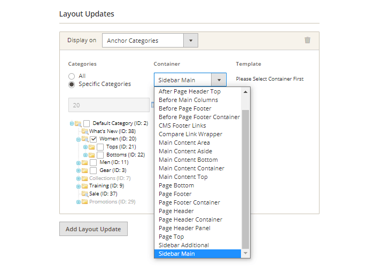Screen dimensions: 366x267
Task: Click the Promotions folder icon
Action: click(84, 202)
